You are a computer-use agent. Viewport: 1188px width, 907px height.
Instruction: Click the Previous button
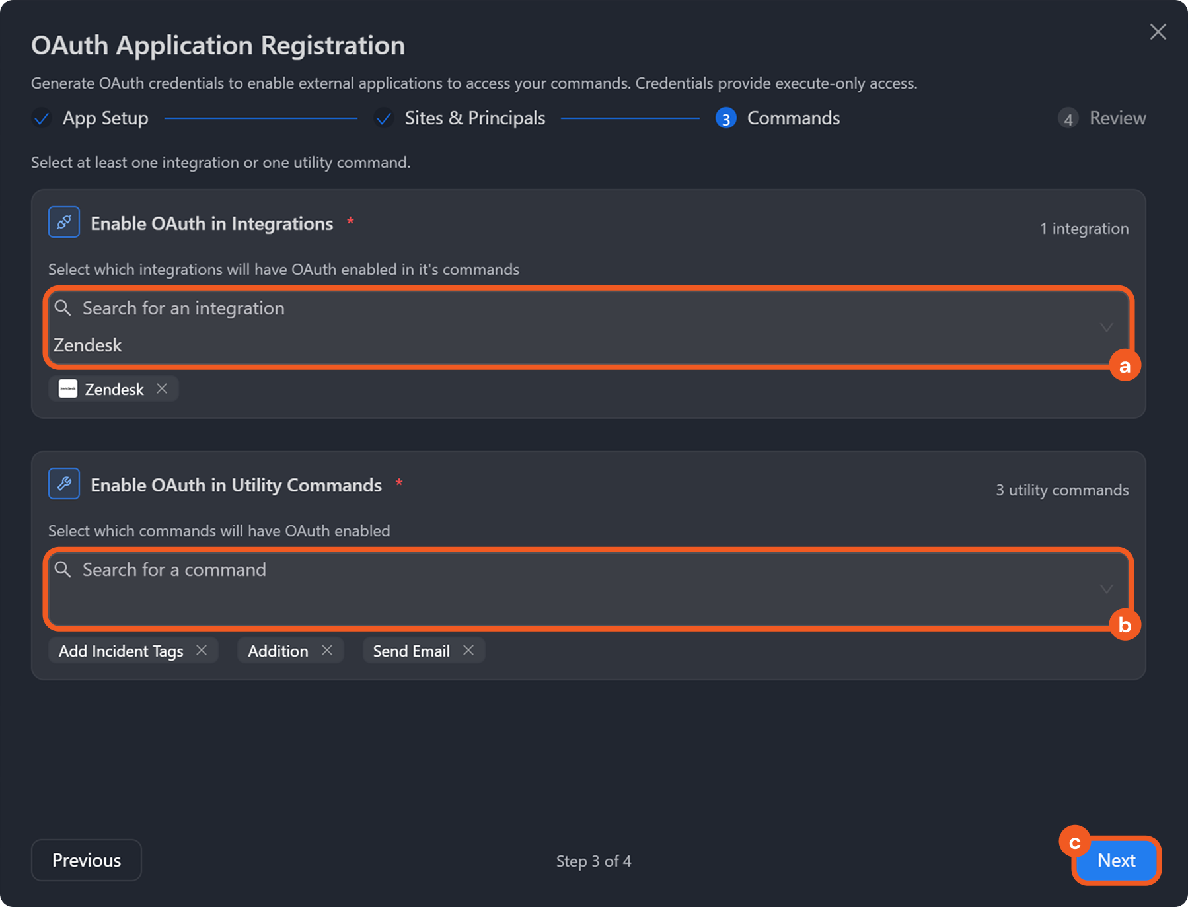pos(87,860)
